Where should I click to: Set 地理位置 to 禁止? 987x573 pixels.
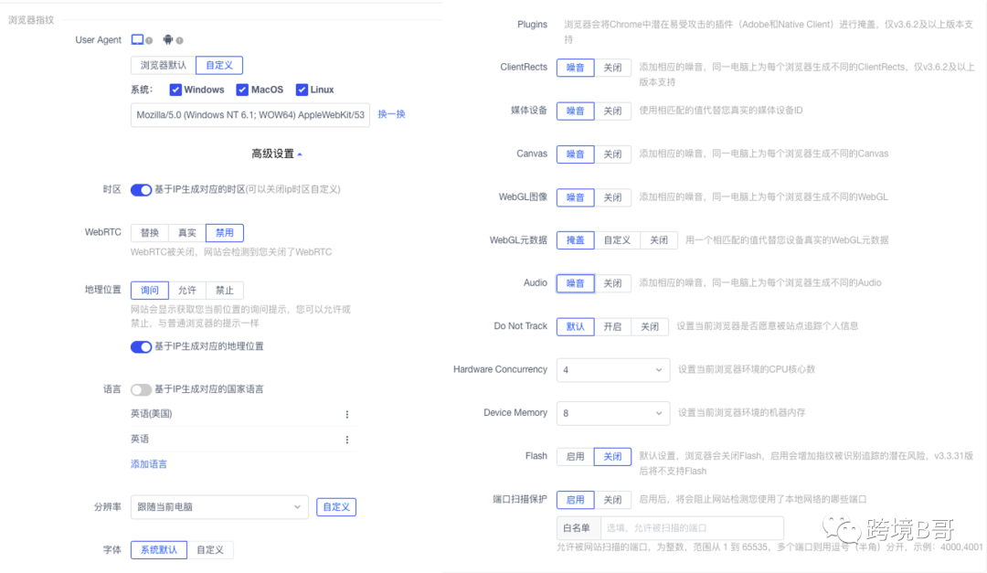[225, 291]
